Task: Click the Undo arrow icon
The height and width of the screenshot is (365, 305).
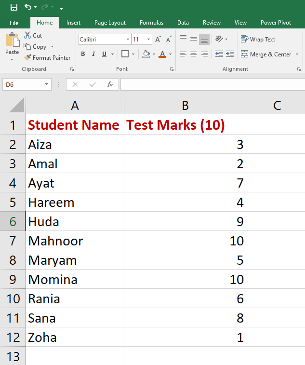Action: tap(28, 7)
